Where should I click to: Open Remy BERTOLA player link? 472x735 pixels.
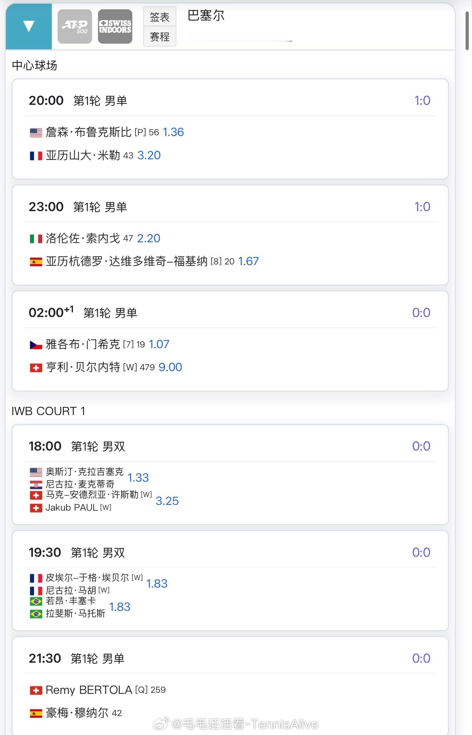pyautogui.click(x=89, y=690)
